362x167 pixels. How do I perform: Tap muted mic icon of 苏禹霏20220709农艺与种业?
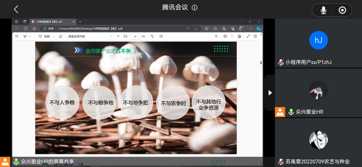pyautogui.click(x=281, y=162)
